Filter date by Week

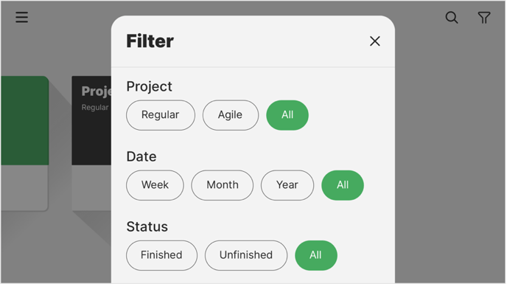click(x=155, y=185)
